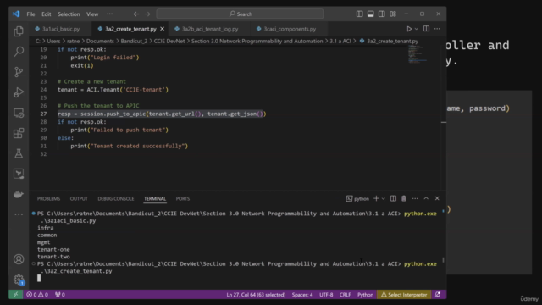
Task: Split the terminal panel
Action: (x=393, y=198)
